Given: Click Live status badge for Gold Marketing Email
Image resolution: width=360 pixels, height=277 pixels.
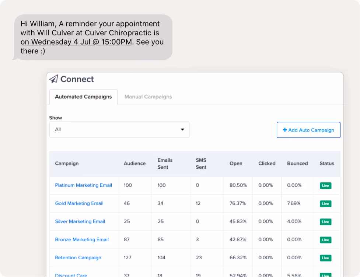Looking at the screenshot, I should (x=326, y=204).
